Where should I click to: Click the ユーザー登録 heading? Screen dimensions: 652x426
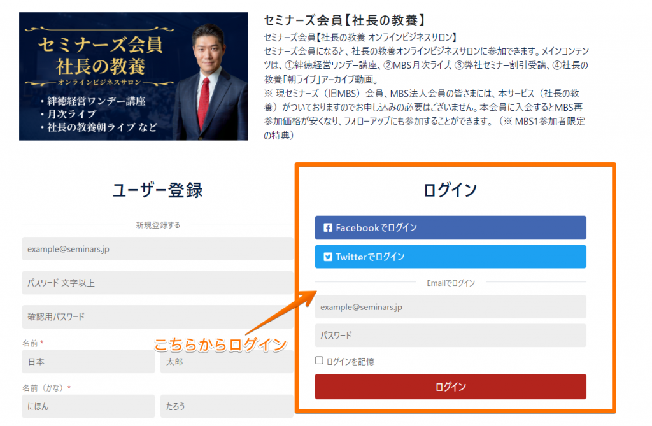click(158, 190)
